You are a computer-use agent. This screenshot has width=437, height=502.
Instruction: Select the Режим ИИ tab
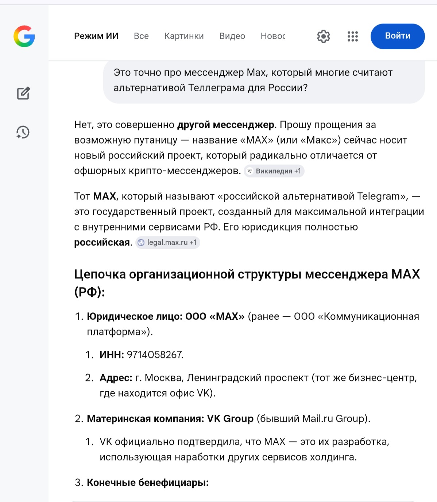[96, 36]
